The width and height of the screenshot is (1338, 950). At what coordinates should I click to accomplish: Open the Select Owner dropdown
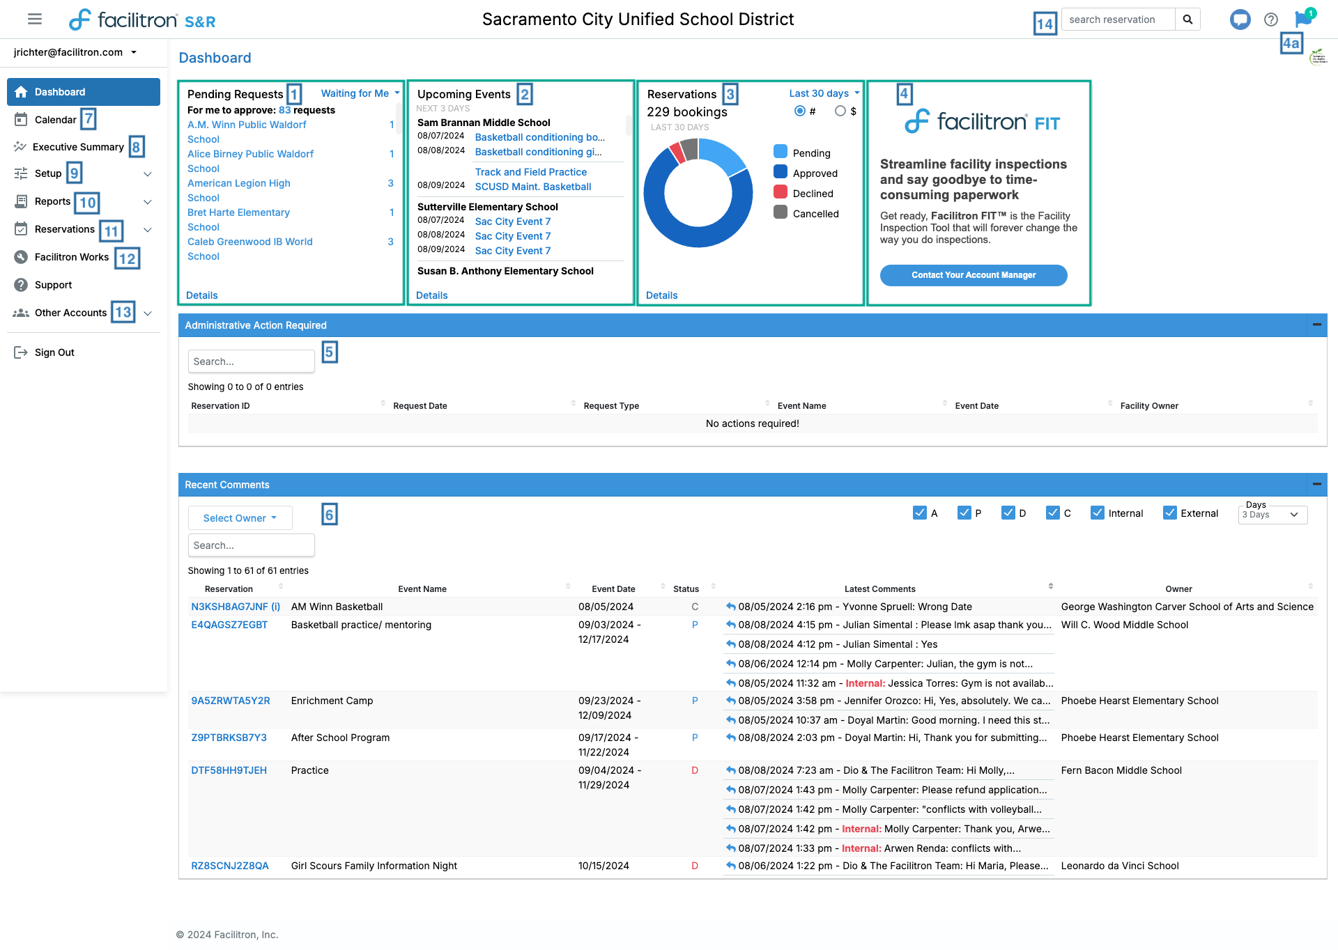[x=240, y=517]
